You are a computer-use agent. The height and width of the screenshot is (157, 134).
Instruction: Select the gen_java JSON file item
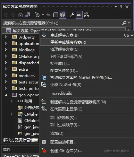pyautogui.click(x=32, y=127)
